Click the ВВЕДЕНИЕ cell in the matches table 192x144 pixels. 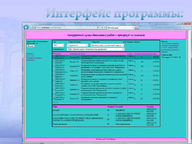[120, 110]
